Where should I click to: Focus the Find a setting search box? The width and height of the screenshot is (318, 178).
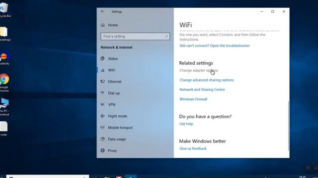(135, 36)
